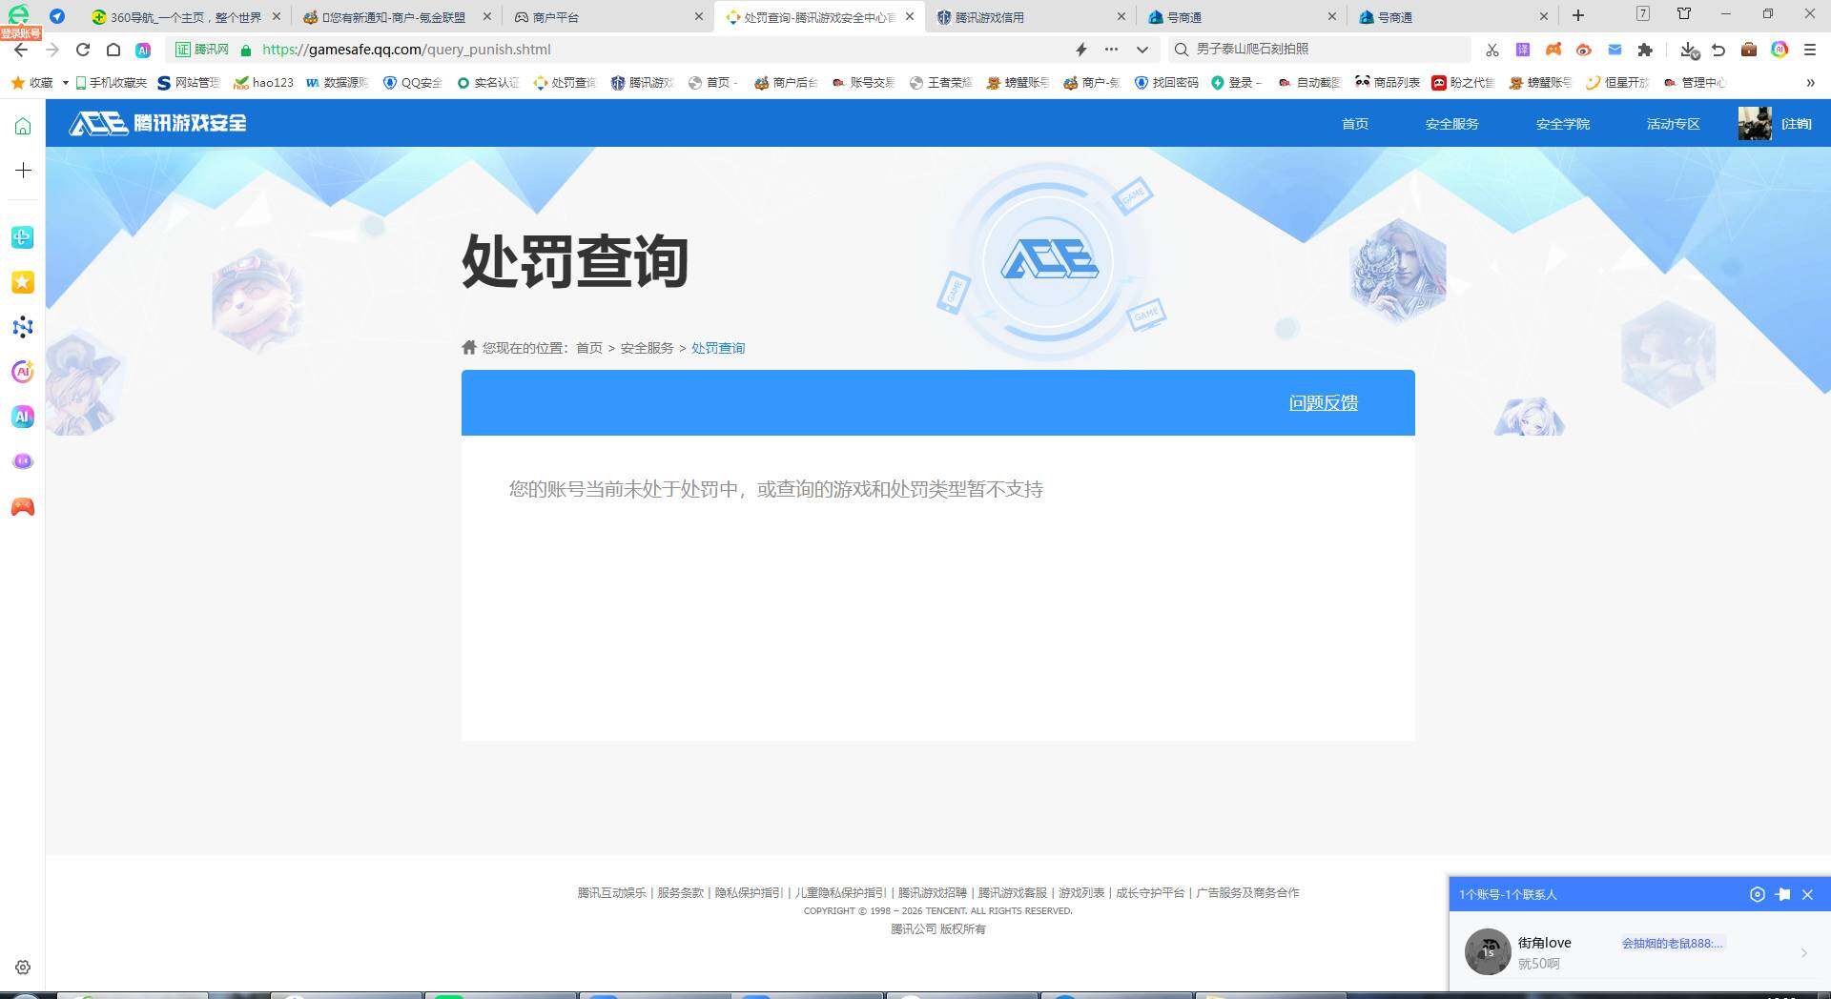The width and height of the screenshot is (1831, 999).
Task: Click the lightning accelerator icon near address bar
Action: pyautogui.click(x=1080, y=49)
